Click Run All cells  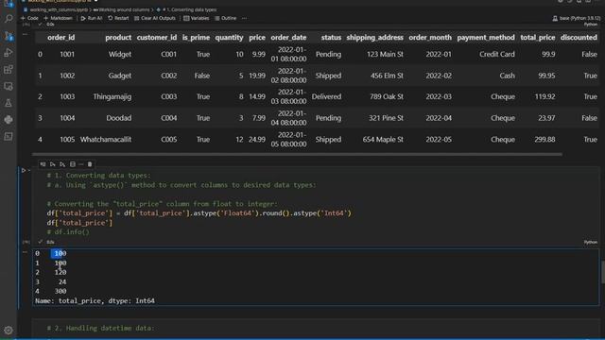point(92,18)
